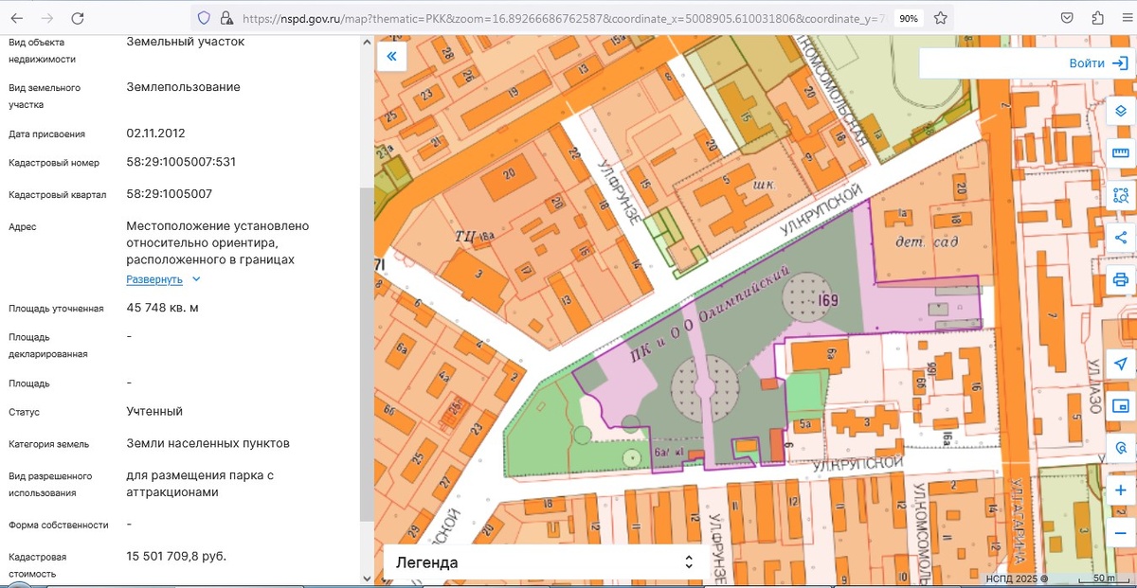This screenshot has width=1137, height=588.
Task: Click the info panel vertical scrollbar
Action: [365, 352]
